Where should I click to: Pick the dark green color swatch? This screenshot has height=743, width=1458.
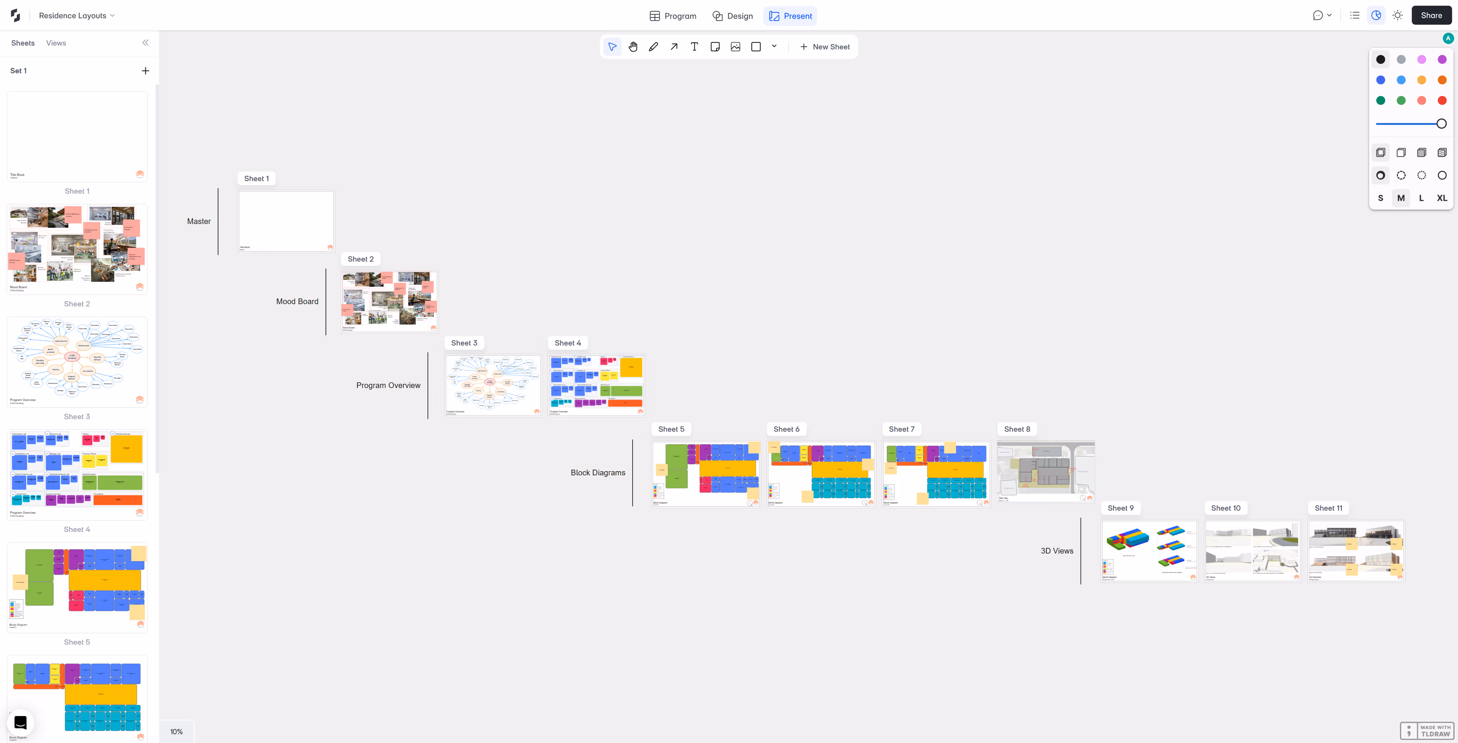[x=1381, y=100]
